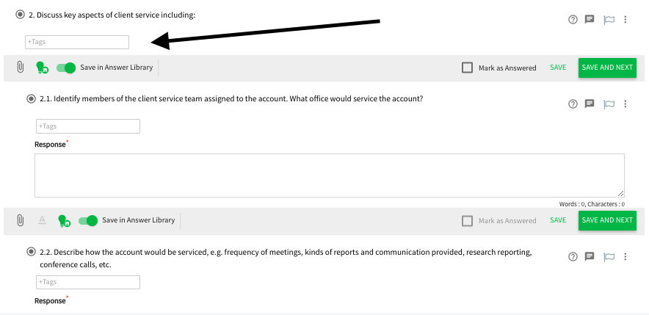This screenshot has width=649, height=315.
Task: Click the help icon for question 2.2
Action: [573, 257]
